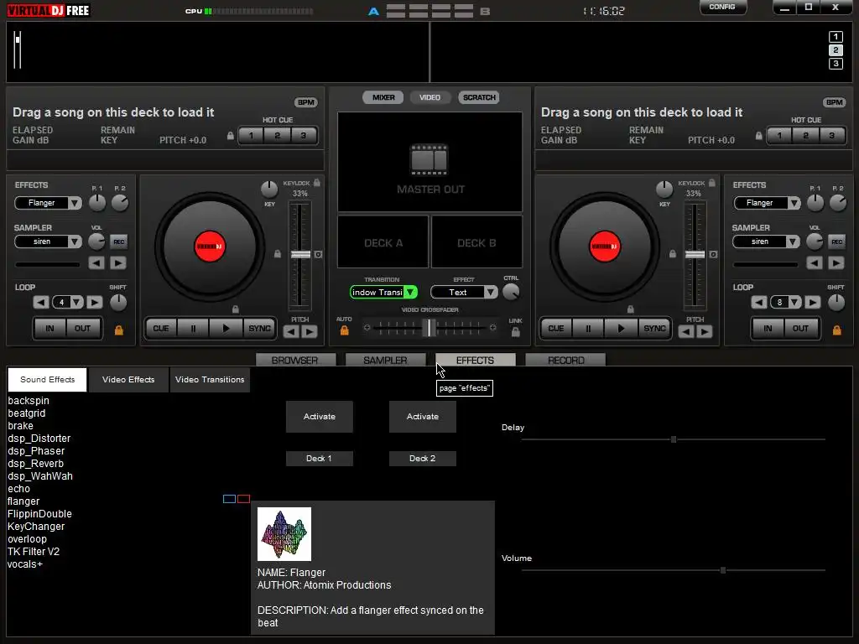Switch to the RECORD page

pos(565,360)
